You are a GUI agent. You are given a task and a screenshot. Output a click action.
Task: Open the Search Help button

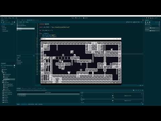pos(137,22)
